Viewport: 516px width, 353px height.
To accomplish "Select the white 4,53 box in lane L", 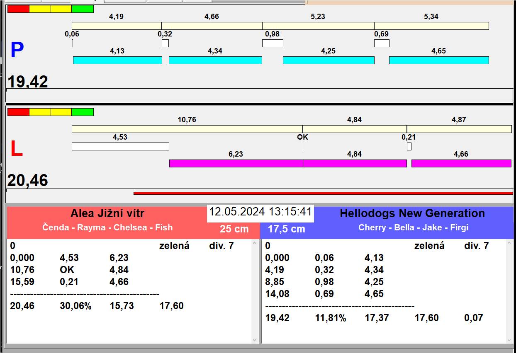I will (120, 146).
